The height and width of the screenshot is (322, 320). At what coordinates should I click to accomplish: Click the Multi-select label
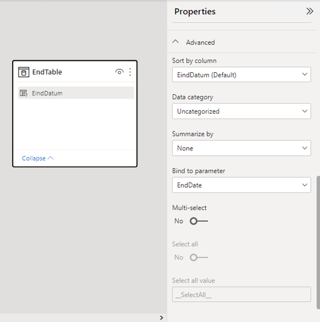189,208
